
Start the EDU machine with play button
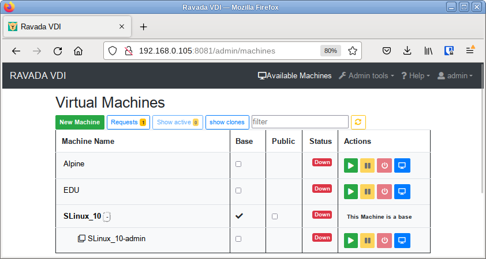pyautogui.click(x=350, y=191)
